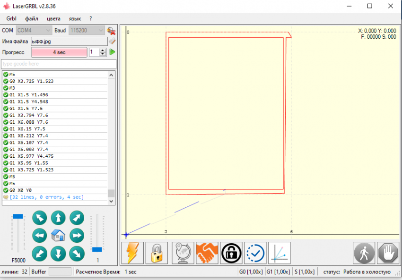Increase the repeat count stepper

pos(103,50)
